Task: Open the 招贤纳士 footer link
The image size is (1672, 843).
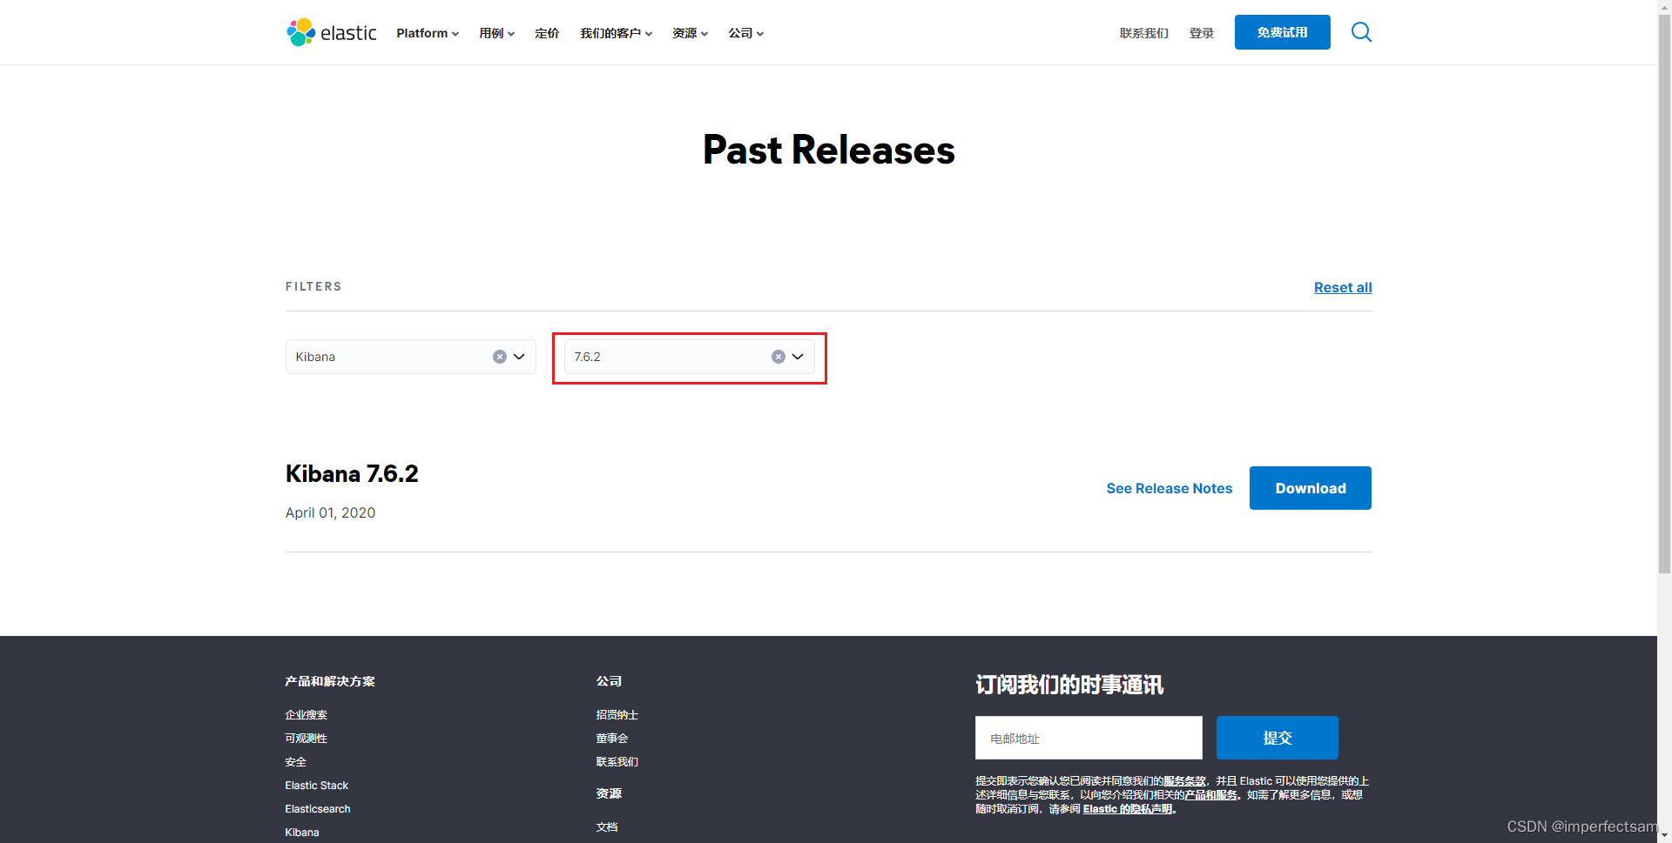Action: pyautogui.click(x=617, y=715)
